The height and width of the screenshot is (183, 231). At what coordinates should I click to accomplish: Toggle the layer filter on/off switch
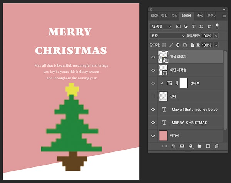217,26
